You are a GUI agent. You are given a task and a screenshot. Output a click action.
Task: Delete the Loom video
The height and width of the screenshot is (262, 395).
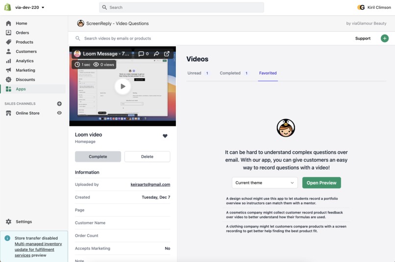point(147,157)
